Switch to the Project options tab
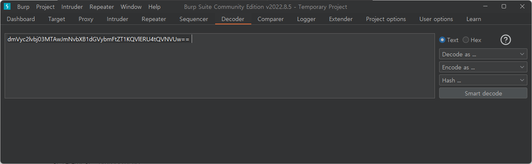 click(x=386, y=19)
